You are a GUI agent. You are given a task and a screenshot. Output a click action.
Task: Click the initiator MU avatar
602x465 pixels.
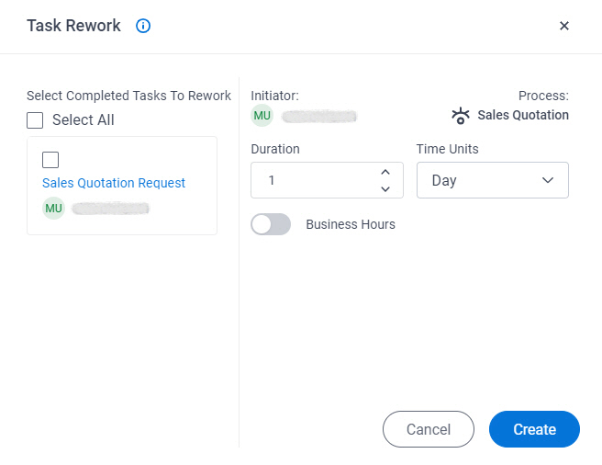point(262,116)
